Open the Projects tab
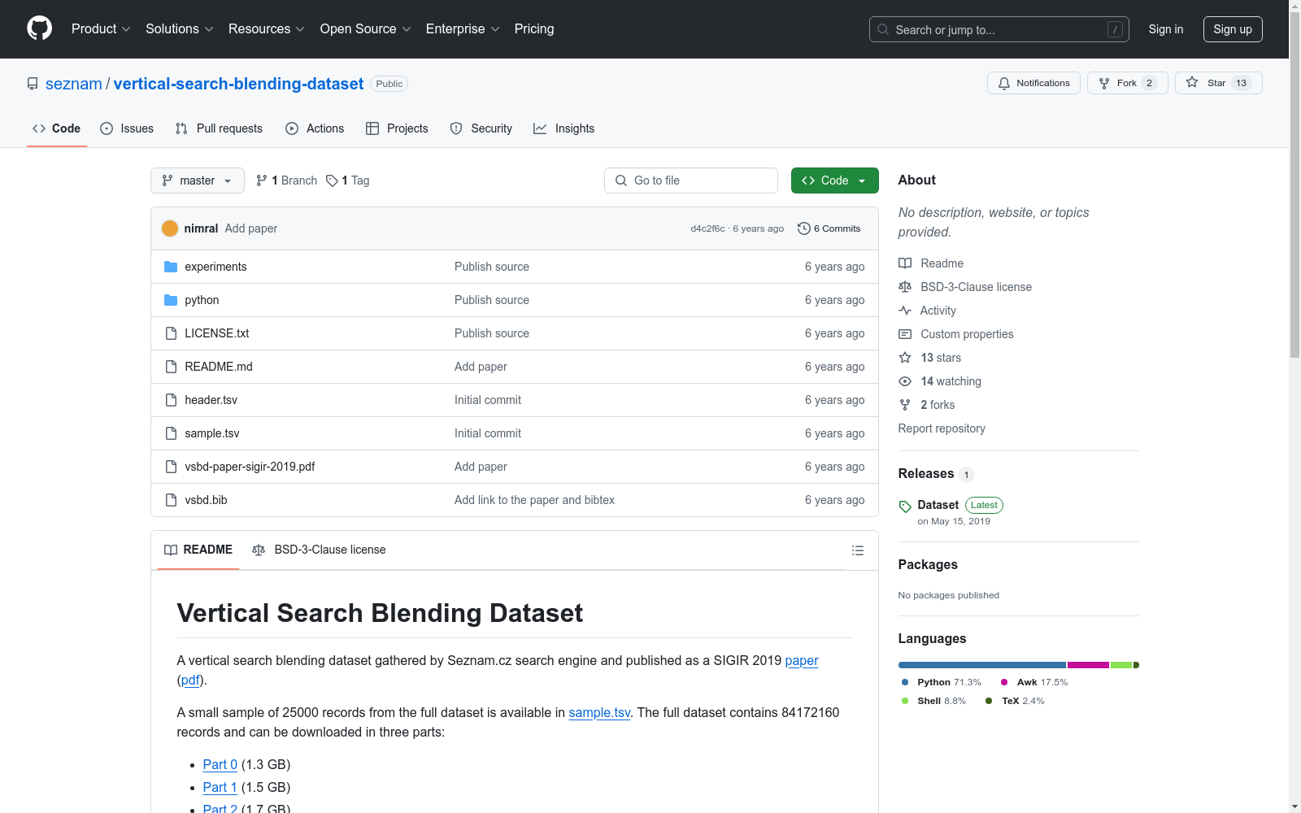The width and height of the screenshot is (1301, 813). click(x=397, y=128)
